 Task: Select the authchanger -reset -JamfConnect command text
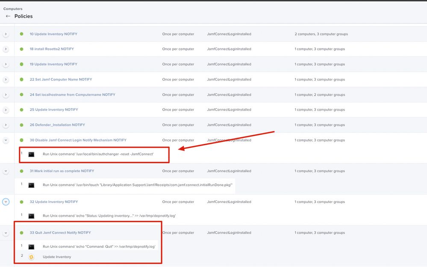point(98,154)
